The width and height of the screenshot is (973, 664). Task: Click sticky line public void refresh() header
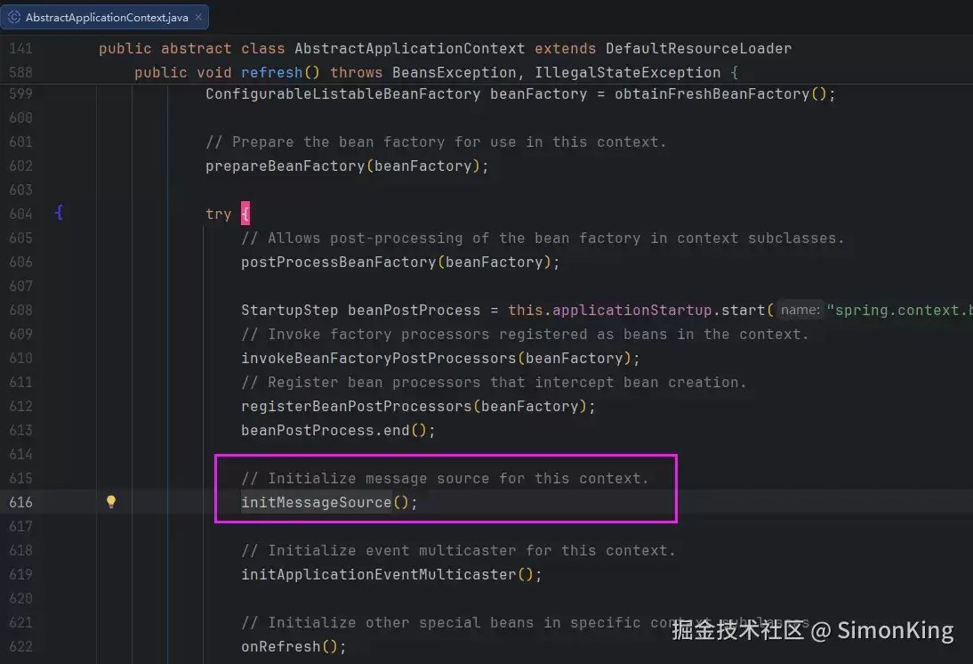coord(436,73)
